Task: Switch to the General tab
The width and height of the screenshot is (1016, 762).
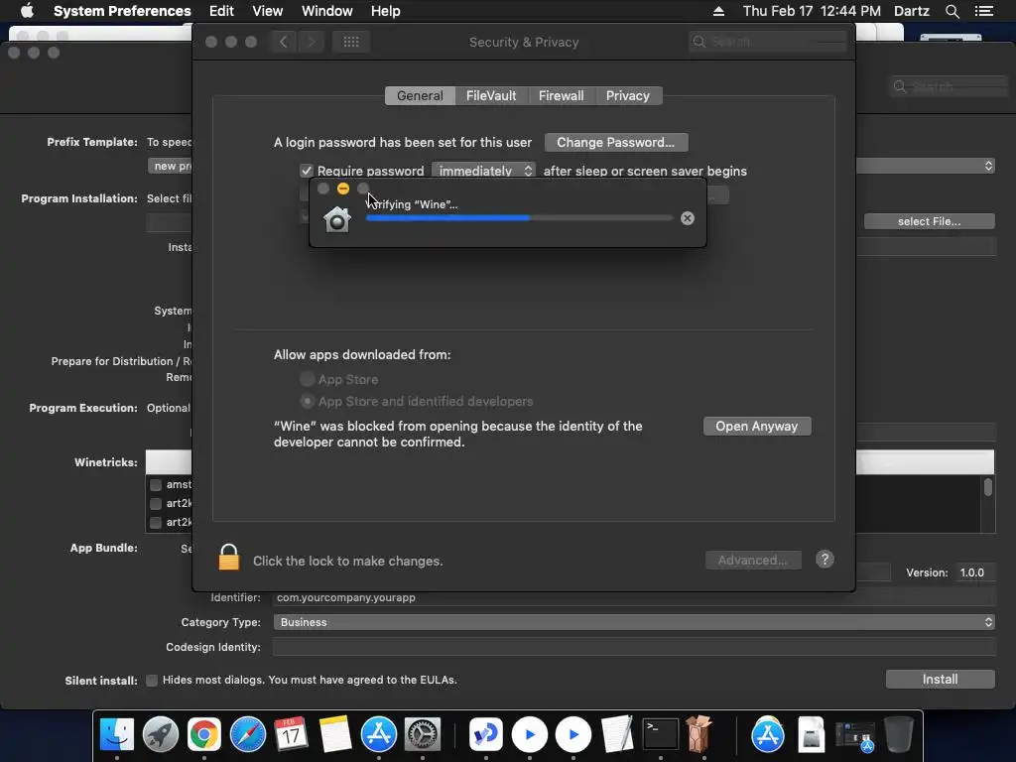Action: (x=420, y=96)
